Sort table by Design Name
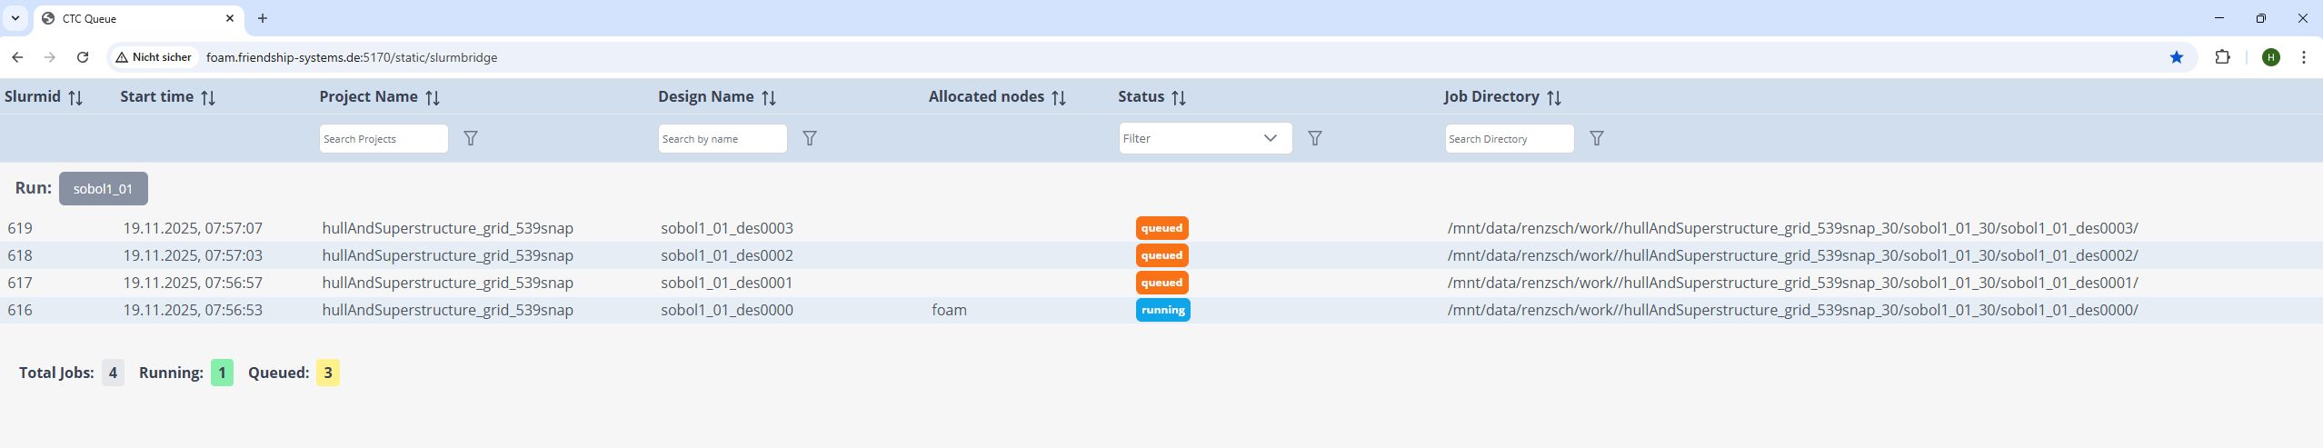Viewport: 2323px width, 448px height. pos(769,97)
